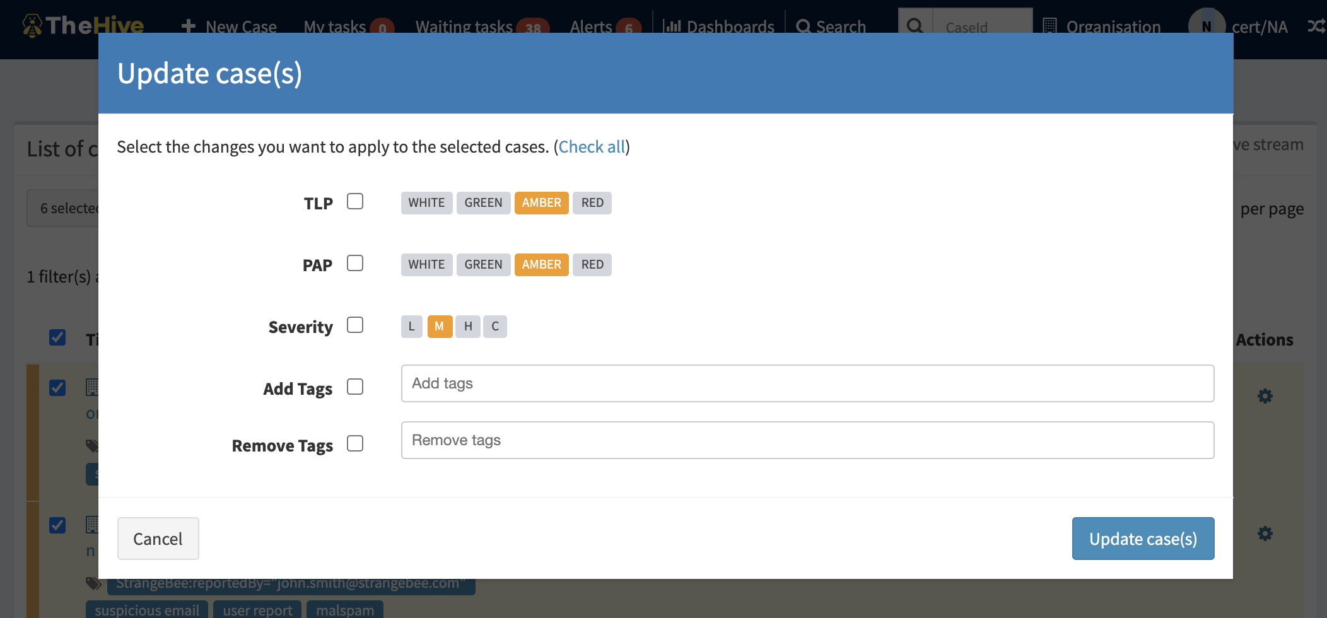Open the second case's actions gear
Image resolution: width=1327 pixels, height=618 pixels.
pyautogui.click(x=1265, y=533)
